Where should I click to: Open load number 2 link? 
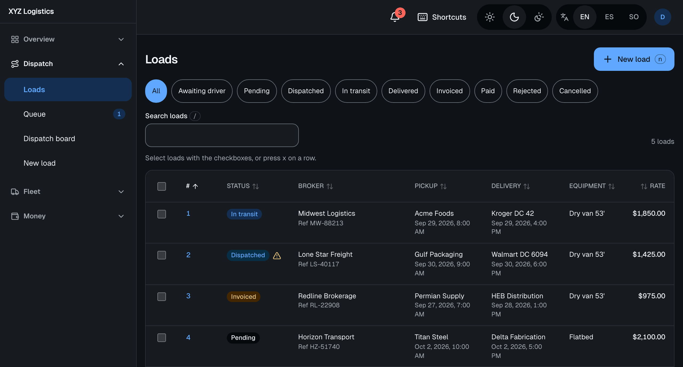pyautogui.click(x=188, y=255)
